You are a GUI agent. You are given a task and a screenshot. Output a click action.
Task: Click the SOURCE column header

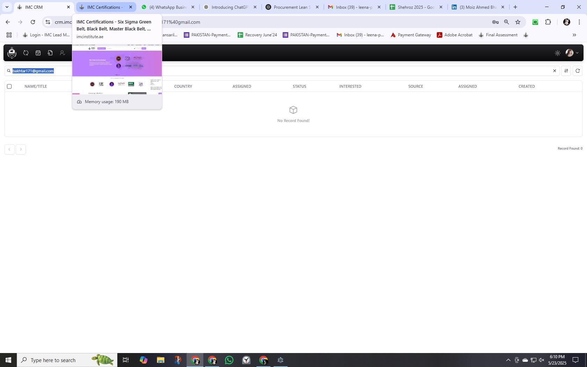pos(415,86)
